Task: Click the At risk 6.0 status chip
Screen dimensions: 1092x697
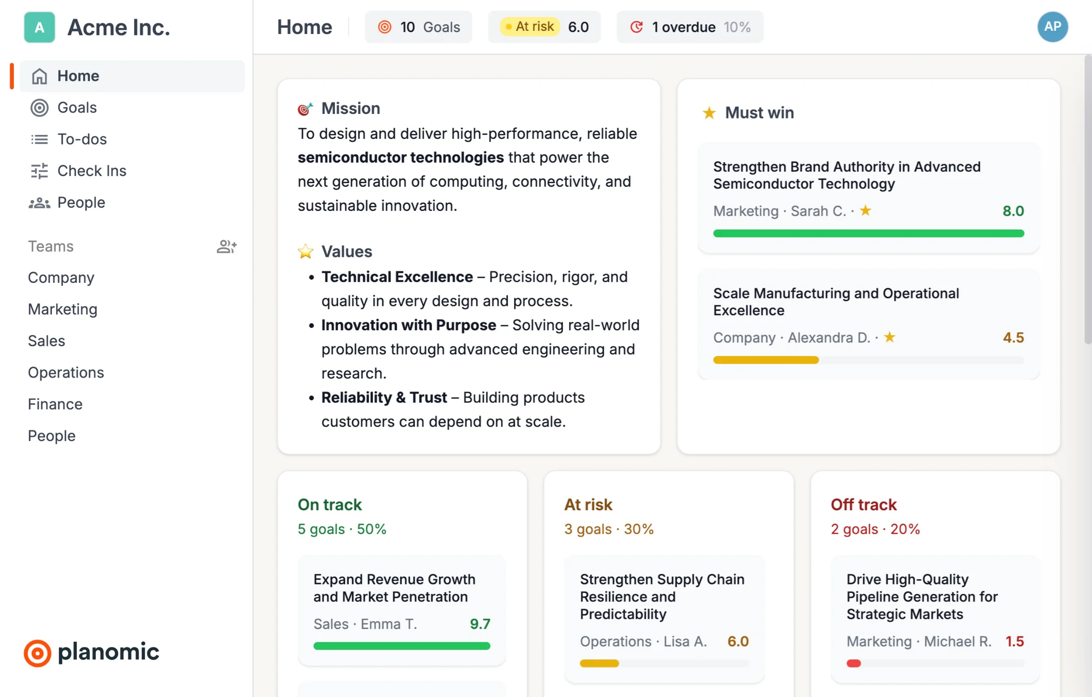Action: point(544,27)
